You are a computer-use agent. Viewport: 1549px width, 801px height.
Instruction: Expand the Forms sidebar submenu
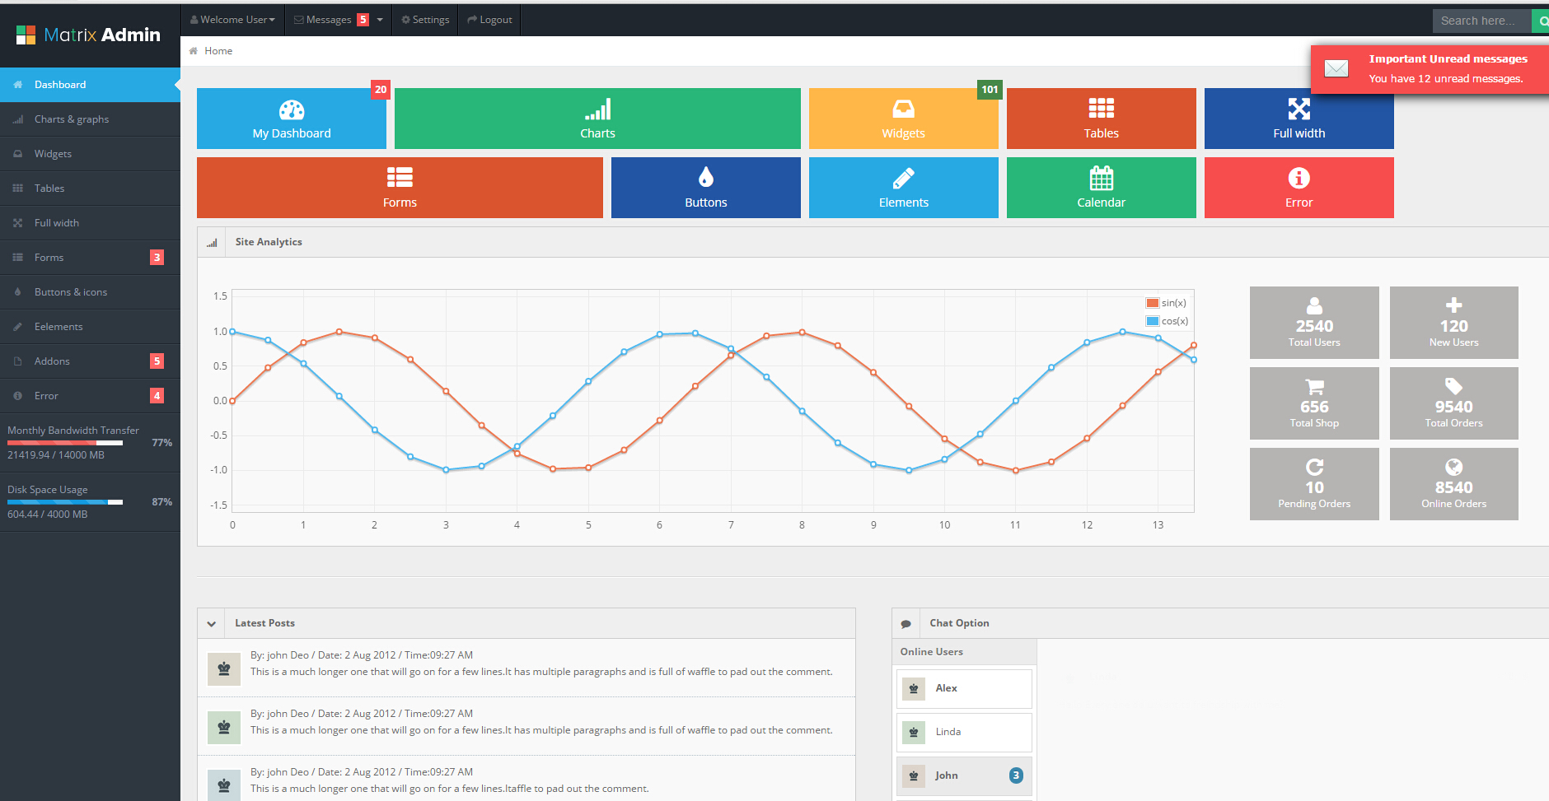90,258
